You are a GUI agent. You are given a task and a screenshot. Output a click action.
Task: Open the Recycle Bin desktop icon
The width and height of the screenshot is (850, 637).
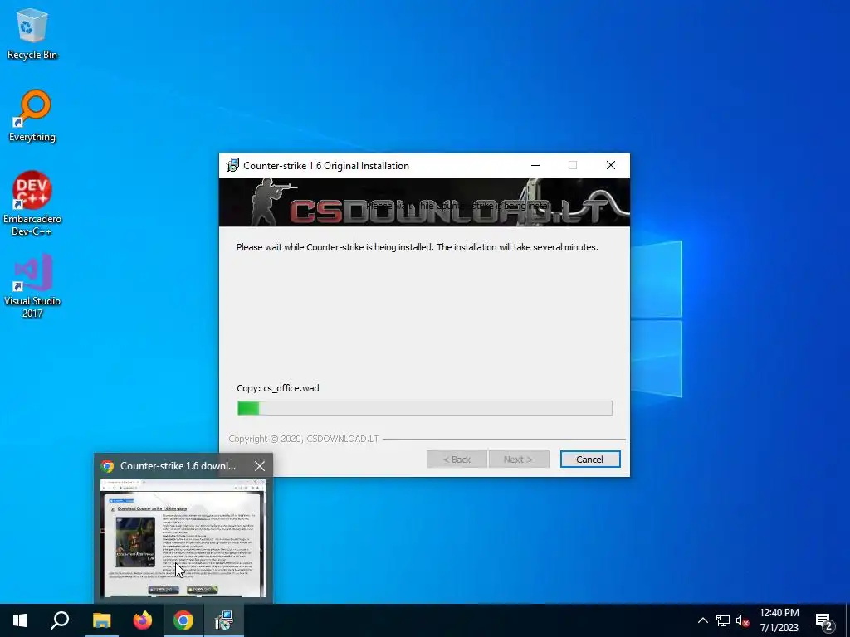point(32,33)
